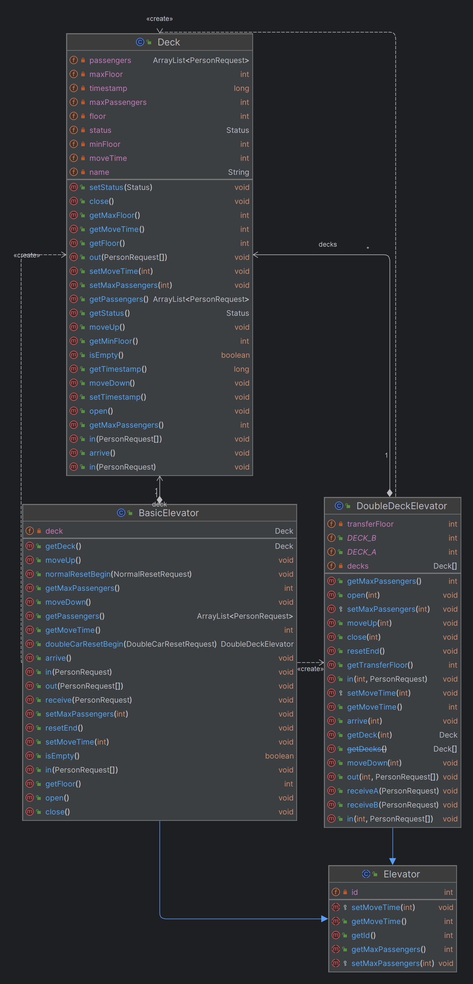This screenshot has height=984, width=473.
Task: Click «create» label near BasicElevator and DoubleDeckElevator
Action: 310,669
